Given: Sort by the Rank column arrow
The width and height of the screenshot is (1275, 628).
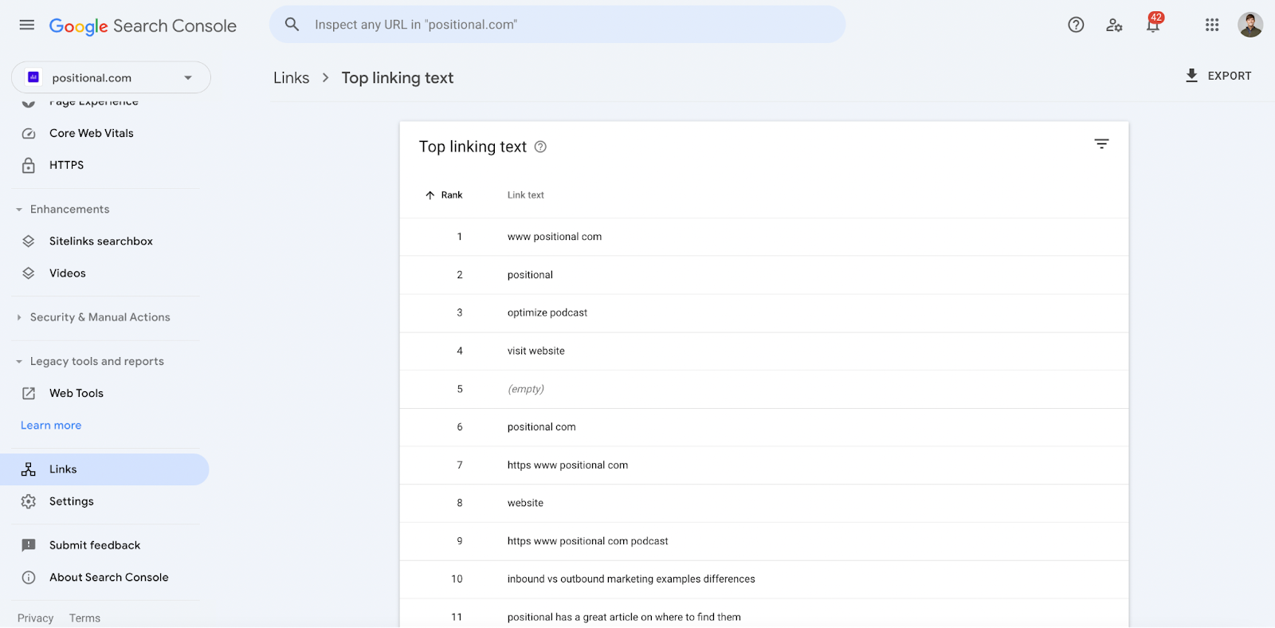Looking at the screenshot, I should coord(430,195).
